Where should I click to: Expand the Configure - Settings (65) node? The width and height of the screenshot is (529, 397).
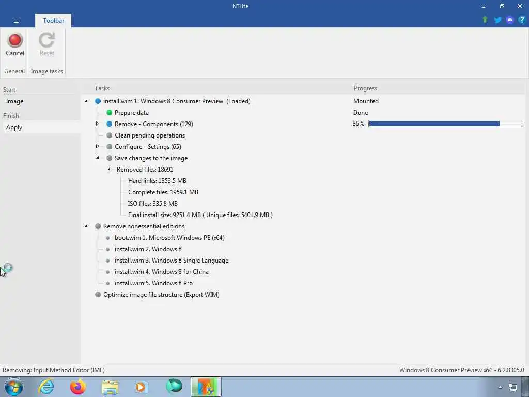click(98, 146)
